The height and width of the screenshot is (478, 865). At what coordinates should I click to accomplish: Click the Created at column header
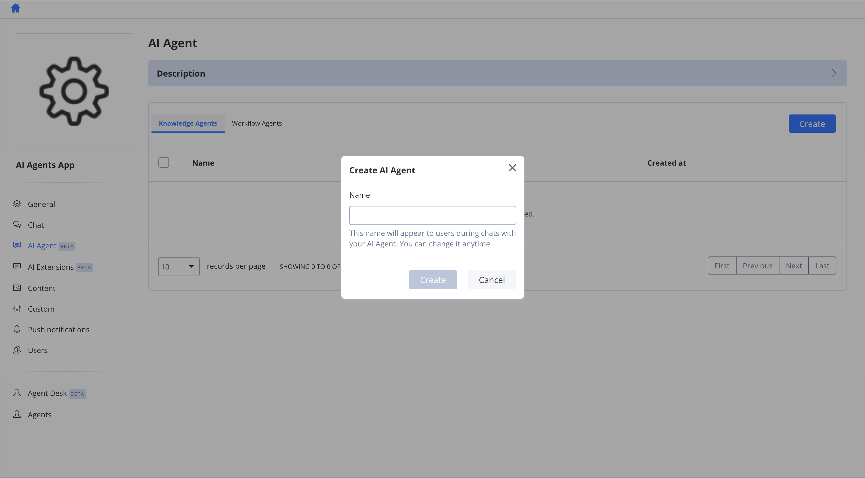[x=667, y=163]
